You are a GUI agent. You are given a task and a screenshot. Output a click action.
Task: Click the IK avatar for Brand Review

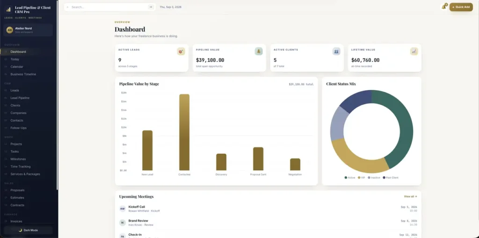point(123,223)
